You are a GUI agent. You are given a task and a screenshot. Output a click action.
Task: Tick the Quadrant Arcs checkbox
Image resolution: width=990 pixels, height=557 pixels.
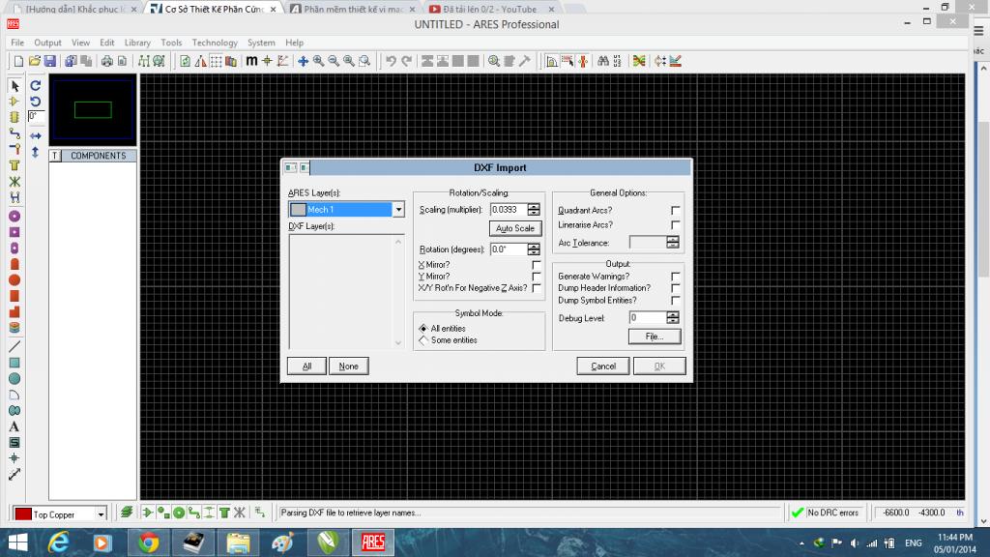(675, 210)
